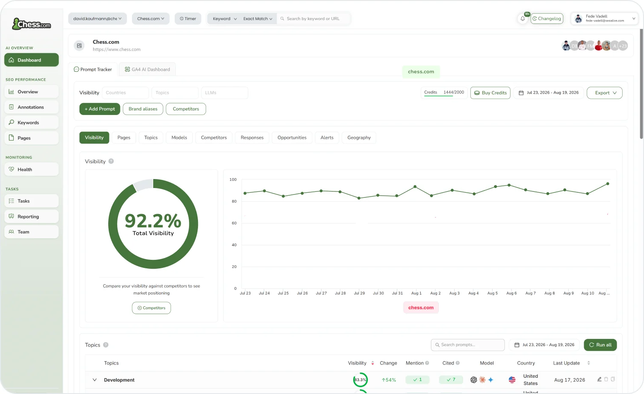This screenshot has height=394, width=644.
Task: Open Chess.com project dropdown
Action: pyautogui.click(x=151, y=19)
